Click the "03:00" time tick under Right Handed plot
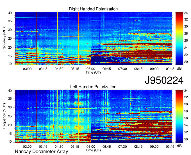 27,69
